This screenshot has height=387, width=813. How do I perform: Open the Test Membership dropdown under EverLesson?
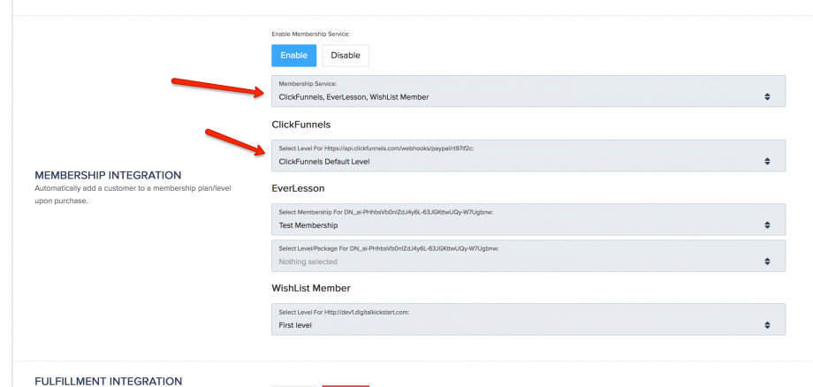coord(528,220)
